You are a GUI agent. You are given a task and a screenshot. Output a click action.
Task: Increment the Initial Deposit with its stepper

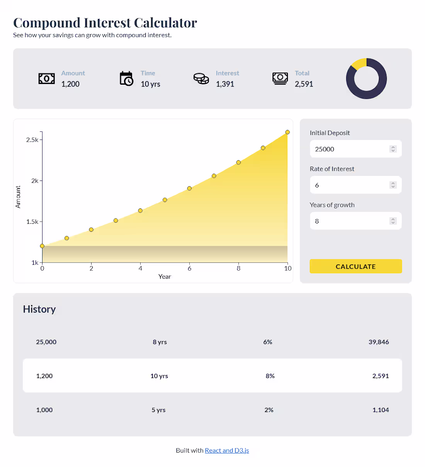coord(393,147)
